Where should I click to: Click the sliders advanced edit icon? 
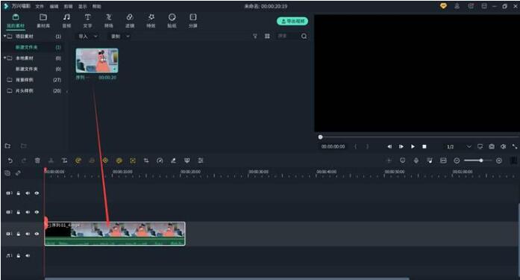tap(201, 161)
